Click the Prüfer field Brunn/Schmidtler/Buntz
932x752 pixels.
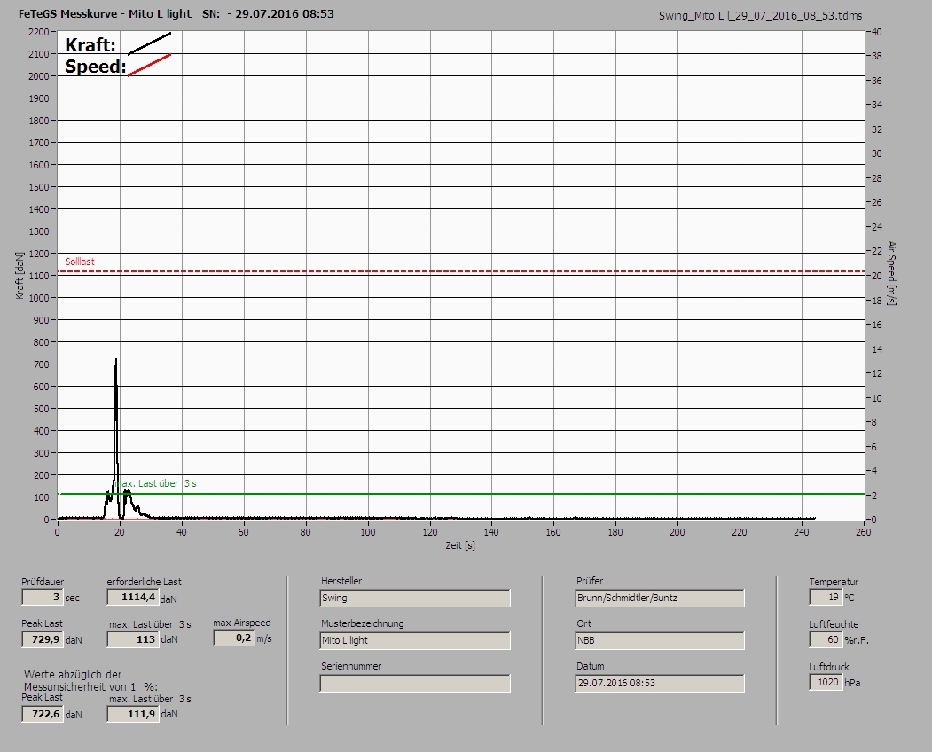coord(660,598)
